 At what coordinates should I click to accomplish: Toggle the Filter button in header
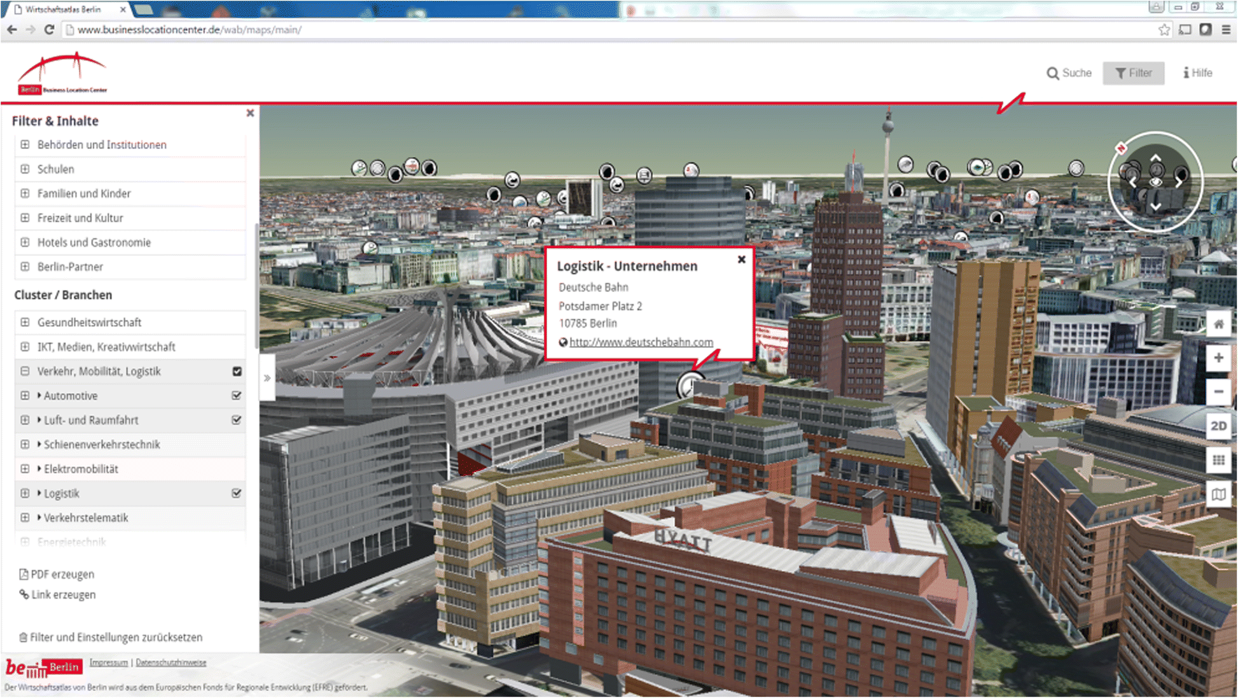[x=1134, y=73]
